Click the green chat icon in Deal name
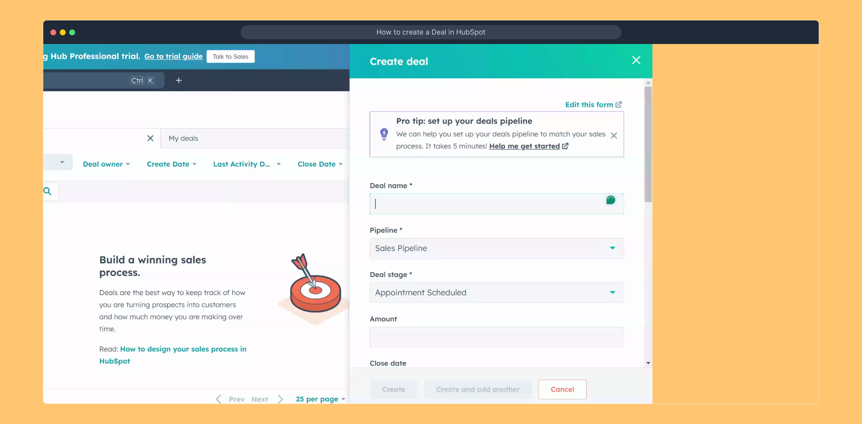862x424 pixels. pos(610,200)
